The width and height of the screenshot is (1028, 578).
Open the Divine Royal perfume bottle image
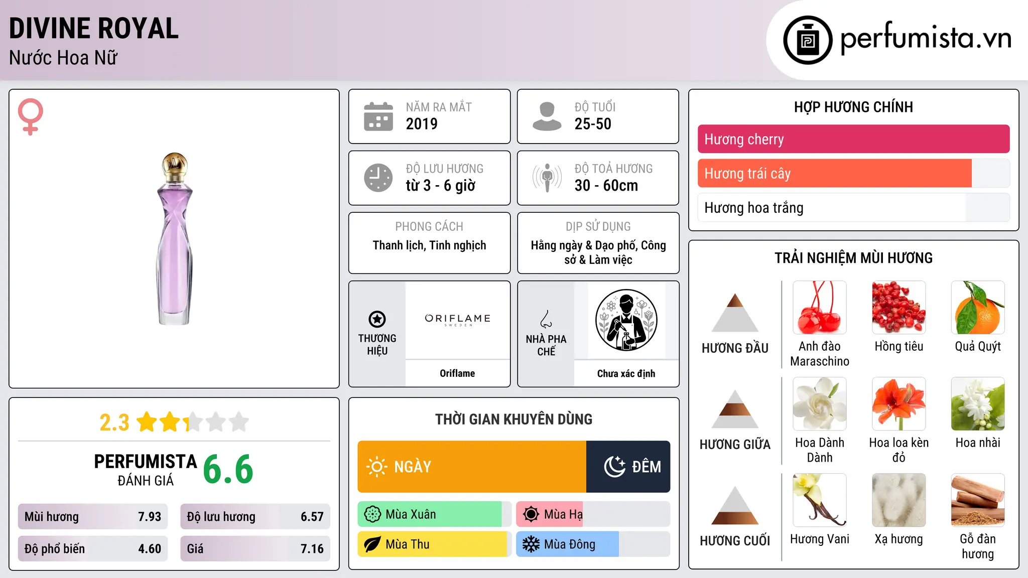click(175, 239)
